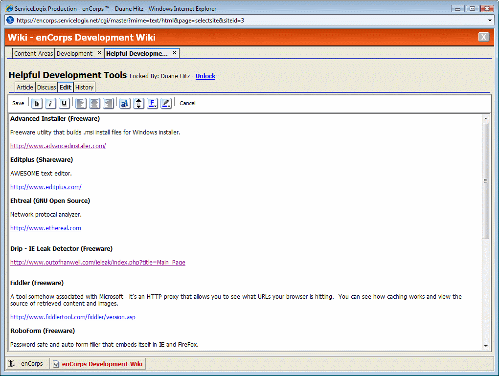Viewport: 499px width, 376px height.
Task: Click the Save button in editor toolbar
Action: 18,103
